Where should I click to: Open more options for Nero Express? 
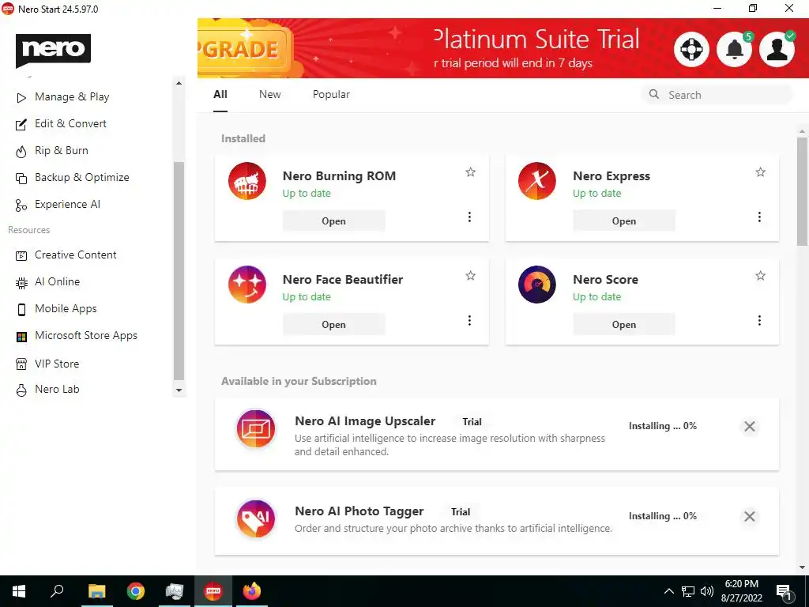[759, 217]
